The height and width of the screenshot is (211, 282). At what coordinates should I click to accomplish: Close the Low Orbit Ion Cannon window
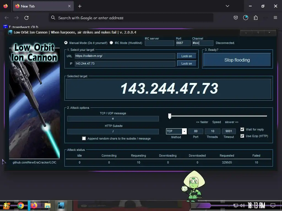click(269, 33)
